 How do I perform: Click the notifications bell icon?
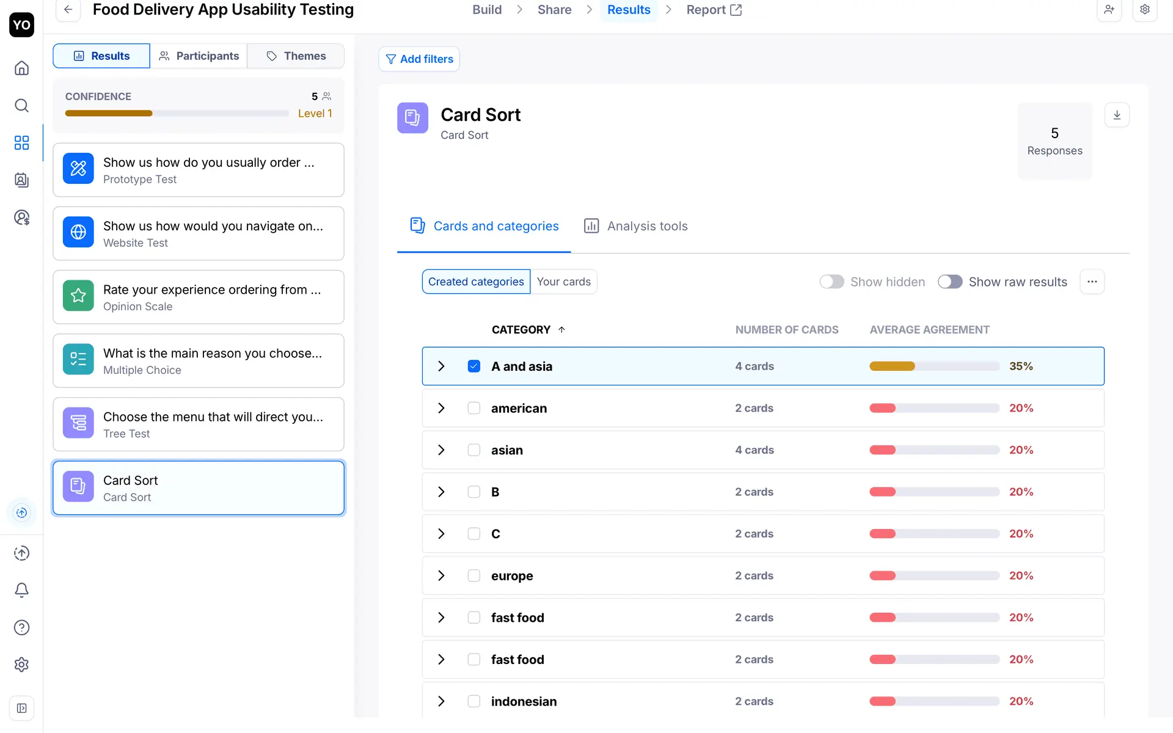(x=21, y=590)
